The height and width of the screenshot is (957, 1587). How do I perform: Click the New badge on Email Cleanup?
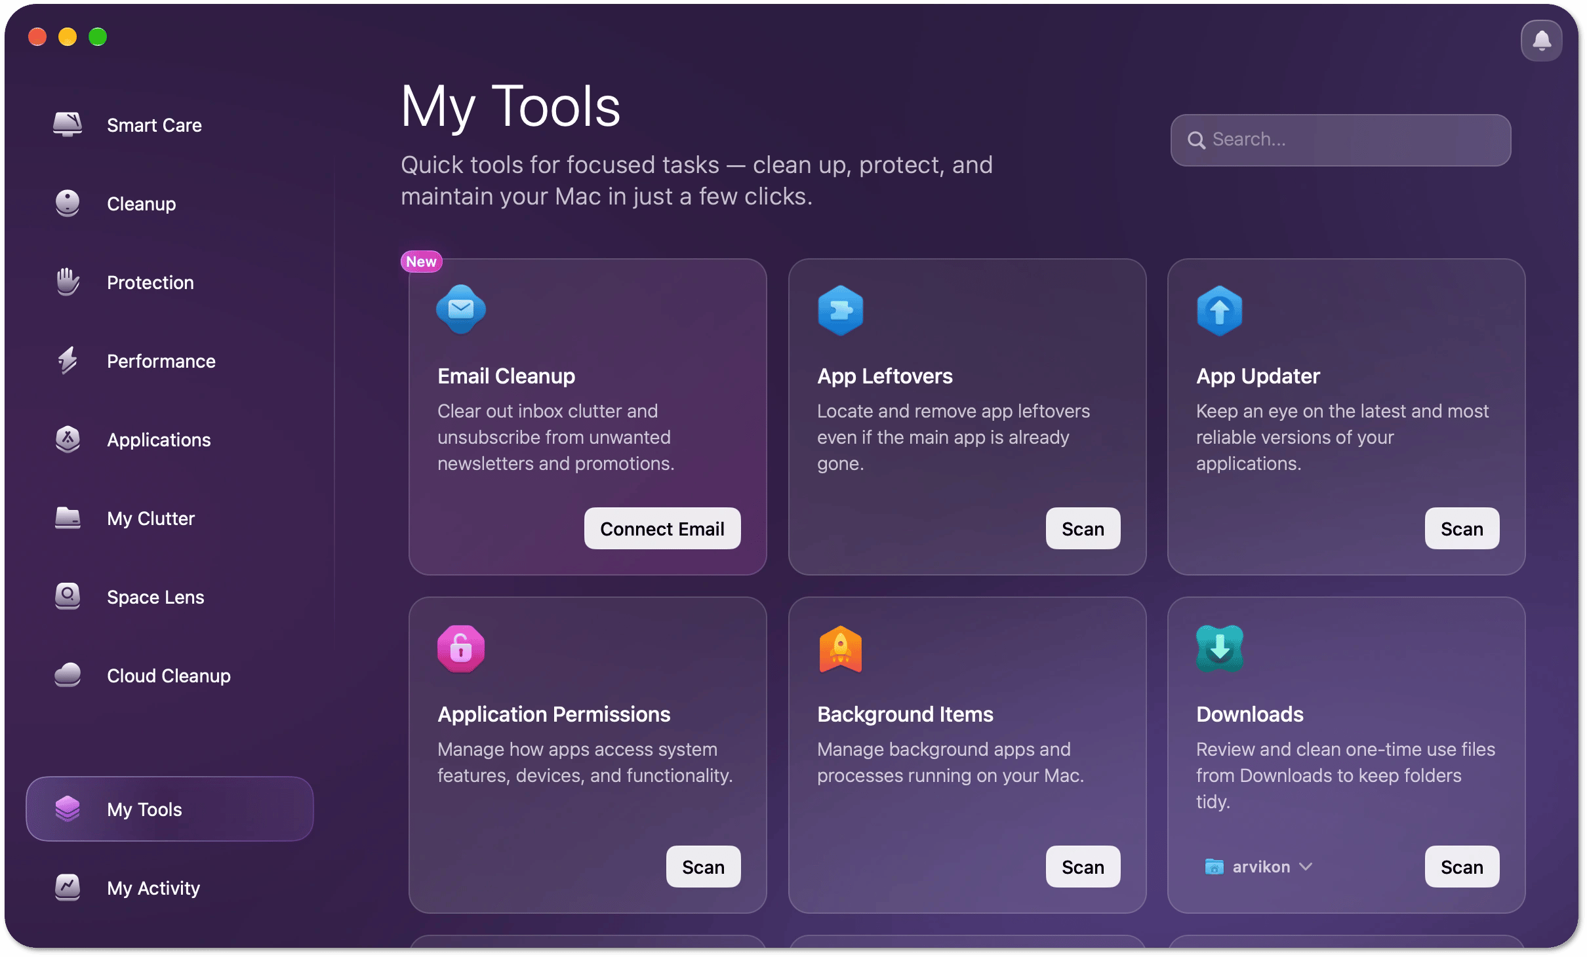click(421, 262)
